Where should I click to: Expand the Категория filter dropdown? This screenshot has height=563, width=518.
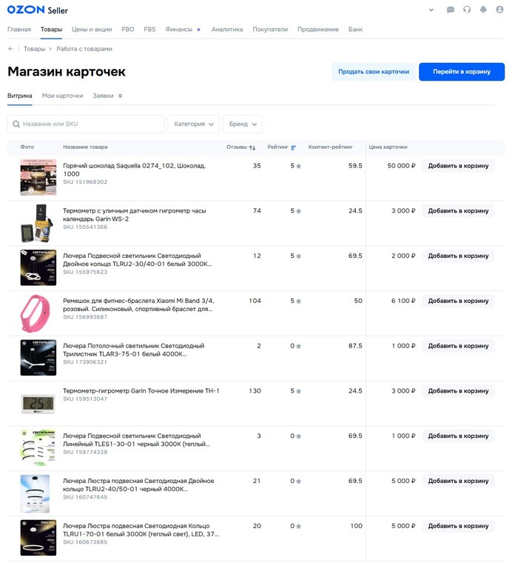click(x=193, y=124)
